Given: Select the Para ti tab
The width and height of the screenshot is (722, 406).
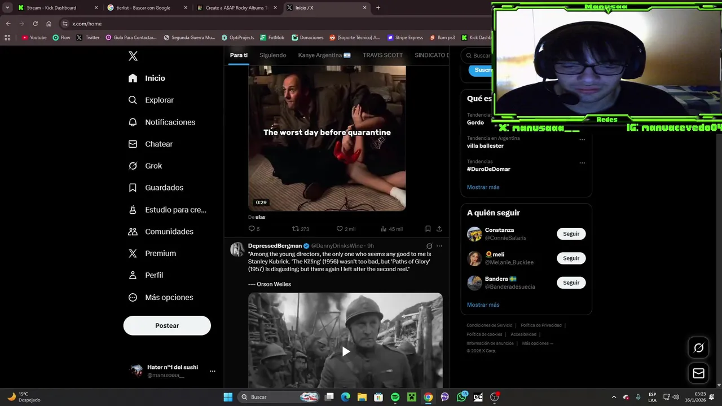Looking at the screenshot, I should click(x=239, y=55).
